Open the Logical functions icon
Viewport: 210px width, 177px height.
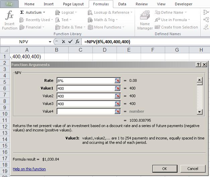tap(58, 12)
